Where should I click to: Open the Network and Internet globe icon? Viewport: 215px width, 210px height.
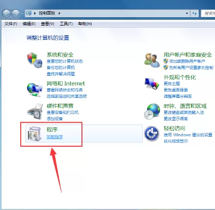[35, 90]
